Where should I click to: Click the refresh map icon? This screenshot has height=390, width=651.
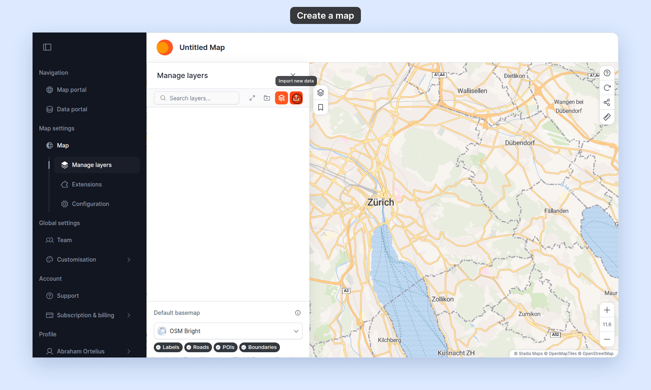point(607,88)
